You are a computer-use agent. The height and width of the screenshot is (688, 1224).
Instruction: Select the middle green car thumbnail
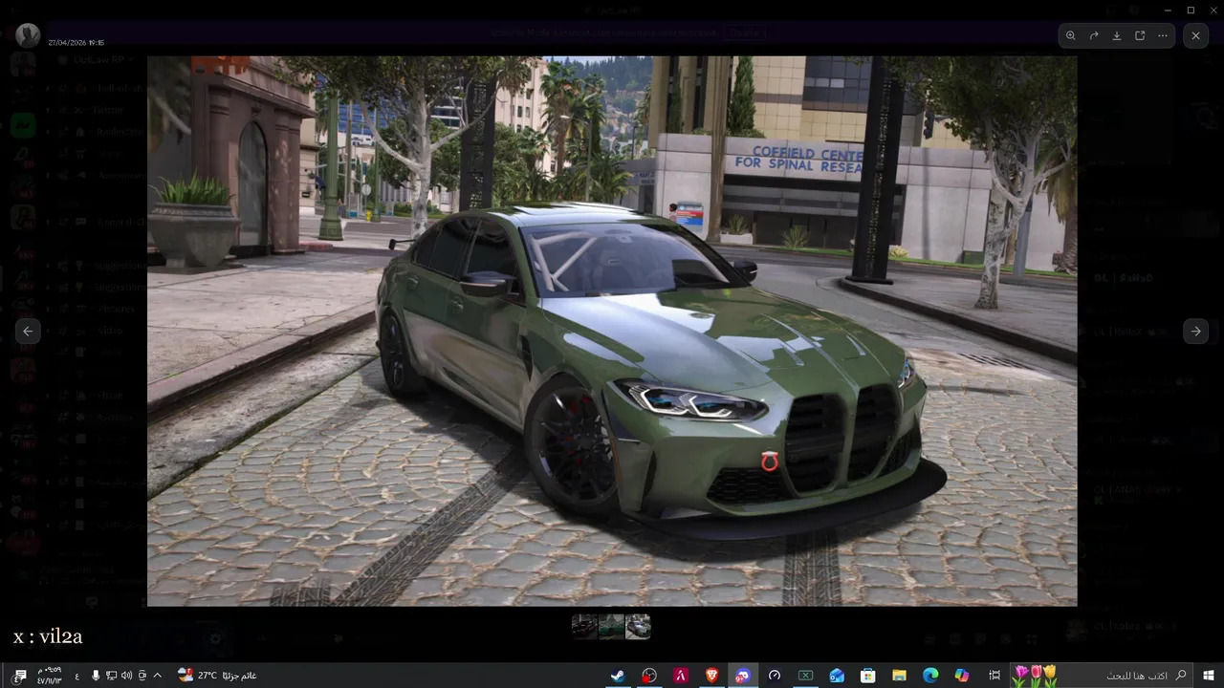(x=611, y=626)
